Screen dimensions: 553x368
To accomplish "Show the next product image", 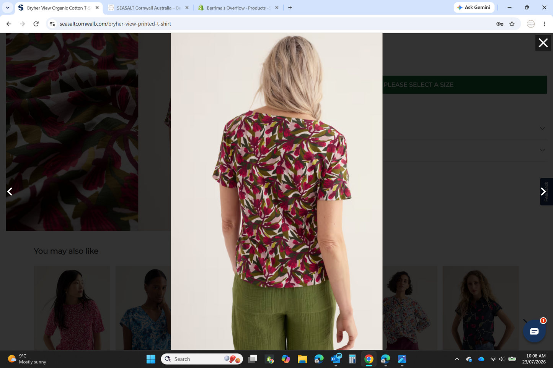I will [x=543, y=191].
